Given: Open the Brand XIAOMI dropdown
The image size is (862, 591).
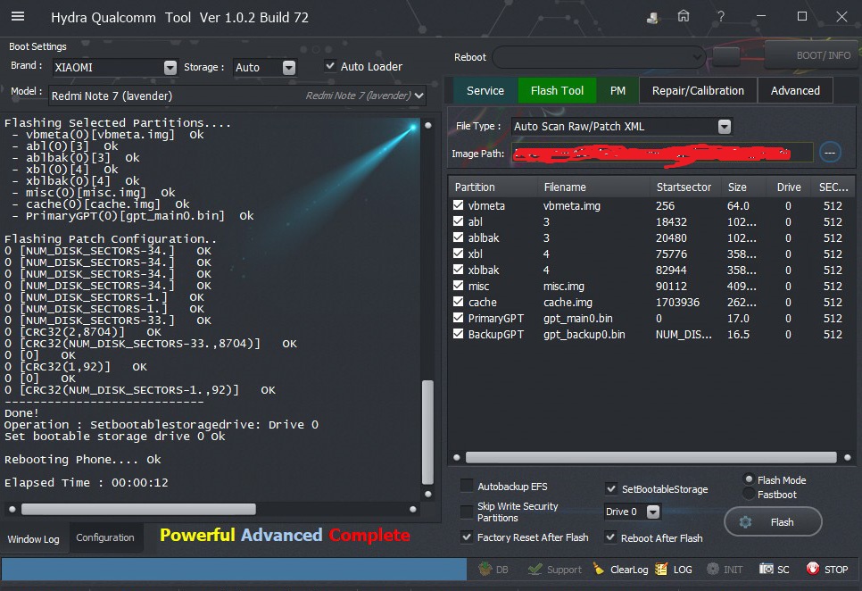Looking at the screenshot, I should coord(170,68).
